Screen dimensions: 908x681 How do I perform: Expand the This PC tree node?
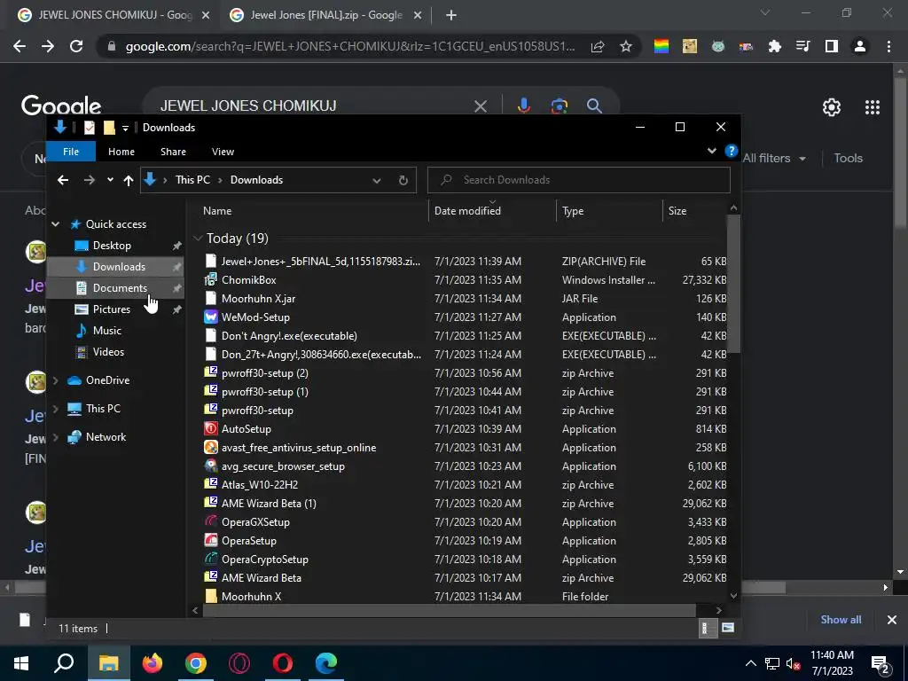[56, 409]
